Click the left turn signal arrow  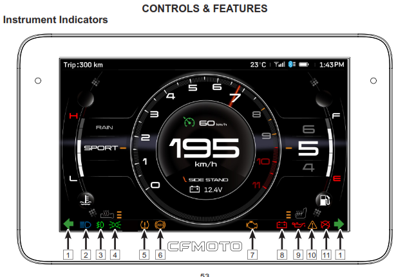click(x=68, y=224)
